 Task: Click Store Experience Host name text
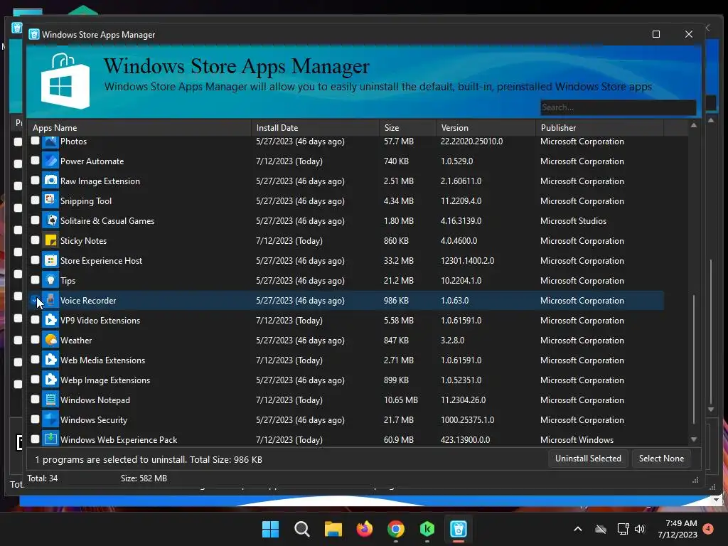(x=101, y=261)
